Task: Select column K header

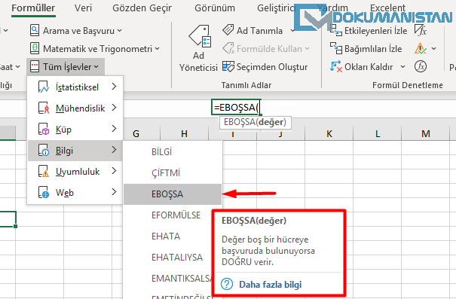Action: point(329,133)
